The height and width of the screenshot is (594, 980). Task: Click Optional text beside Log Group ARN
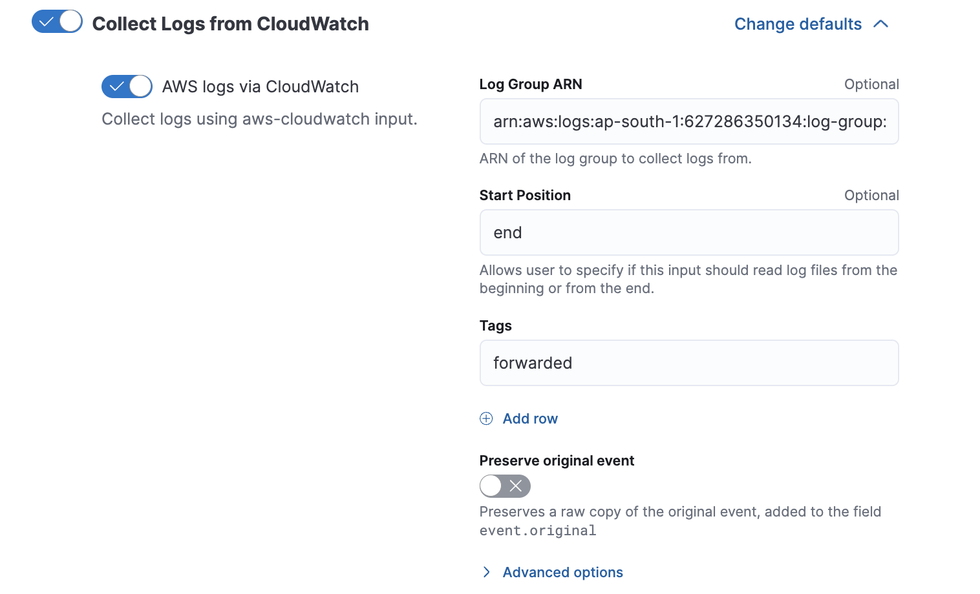click(x=871, y=85)
